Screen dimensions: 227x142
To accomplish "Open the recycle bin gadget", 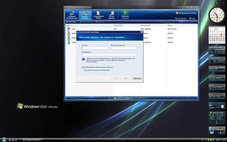I will pos(217,130).
